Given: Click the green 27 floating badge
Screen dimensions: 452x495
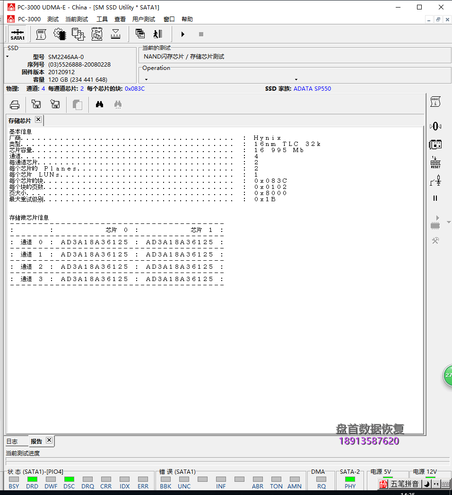Looking at the screenshot, I should [x=448, y=375].
